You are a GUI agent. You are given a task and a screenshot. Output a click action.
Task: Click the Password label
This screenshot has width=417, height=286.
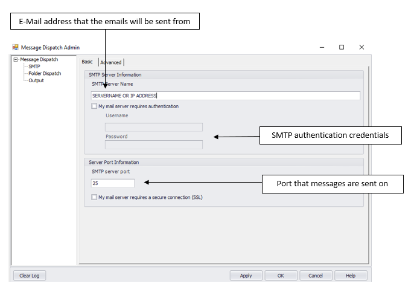[116, 137]
